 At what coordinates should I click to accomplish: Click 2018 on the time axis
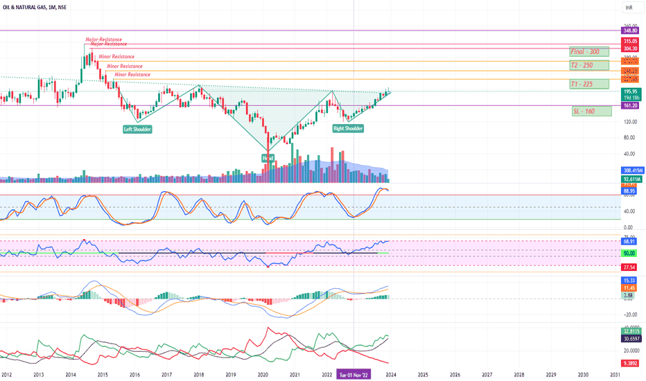[198, 375]
